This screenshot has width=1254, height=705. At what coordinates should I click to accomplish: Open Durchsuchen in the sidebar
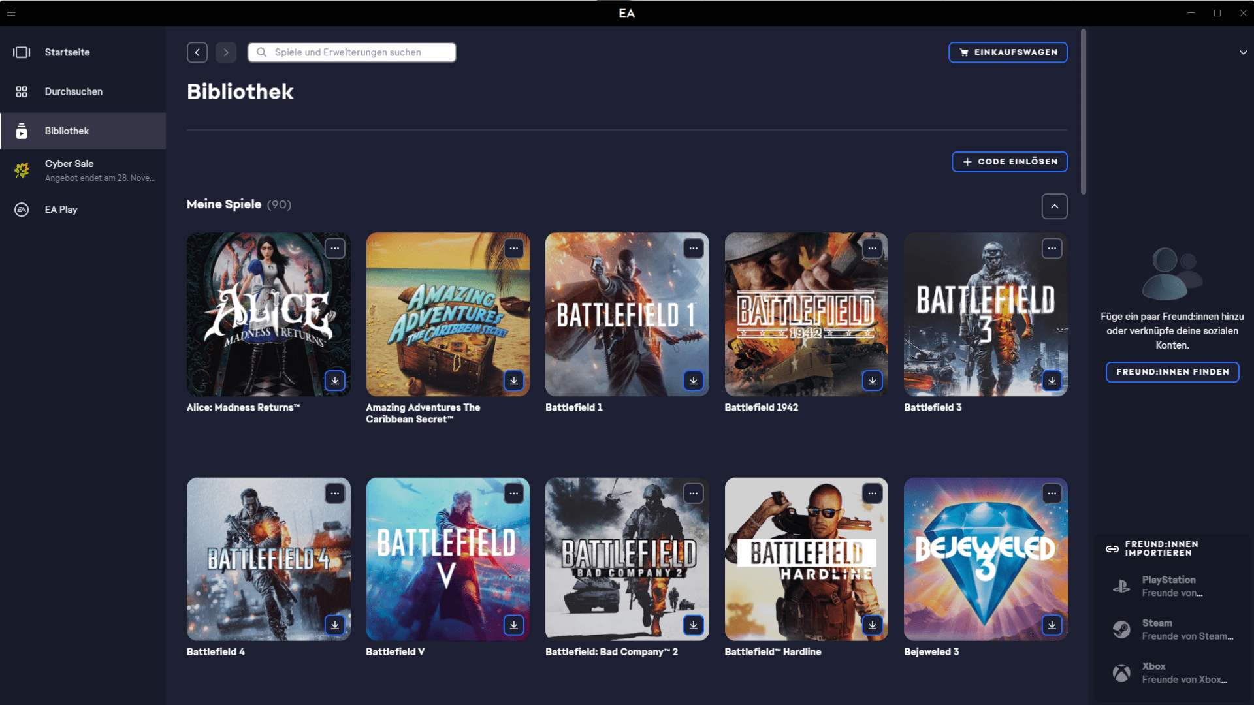coord(83,91)
